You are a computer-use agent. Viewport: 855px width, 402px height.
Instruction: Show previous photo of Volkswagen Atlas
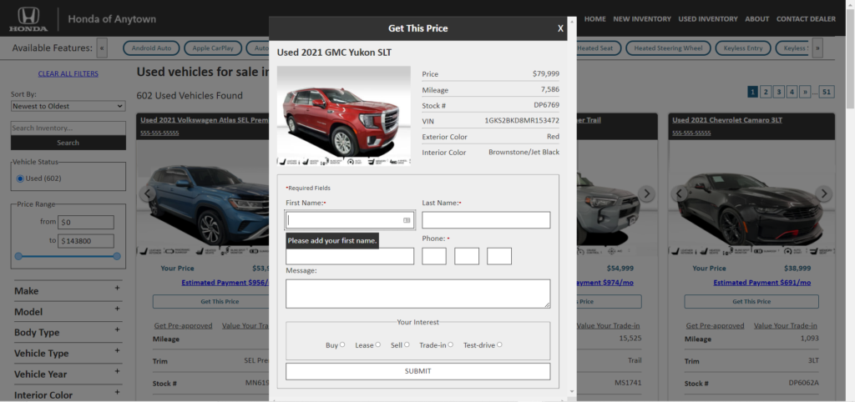click(x=147, y=193)
